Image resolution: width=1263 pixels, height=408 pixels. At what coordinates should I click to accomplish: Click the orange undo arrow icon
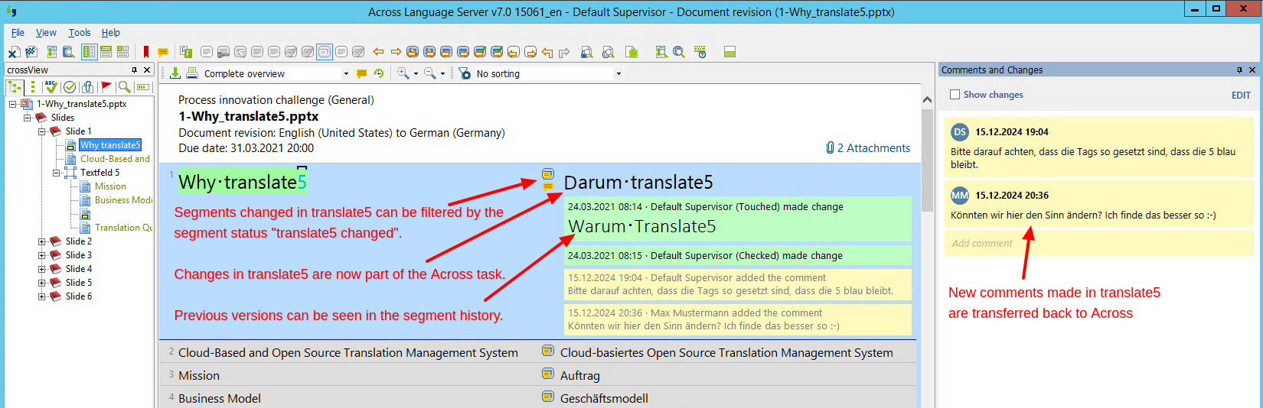coord(547,52)
